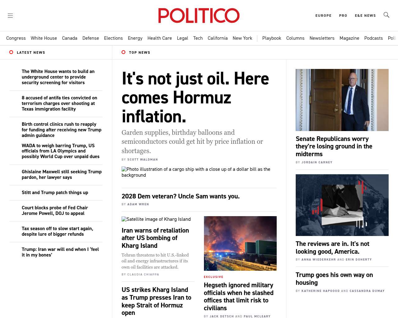Click the senator at doorway photo
Viewport: 398px width, 318px height.
coord(342,100)
